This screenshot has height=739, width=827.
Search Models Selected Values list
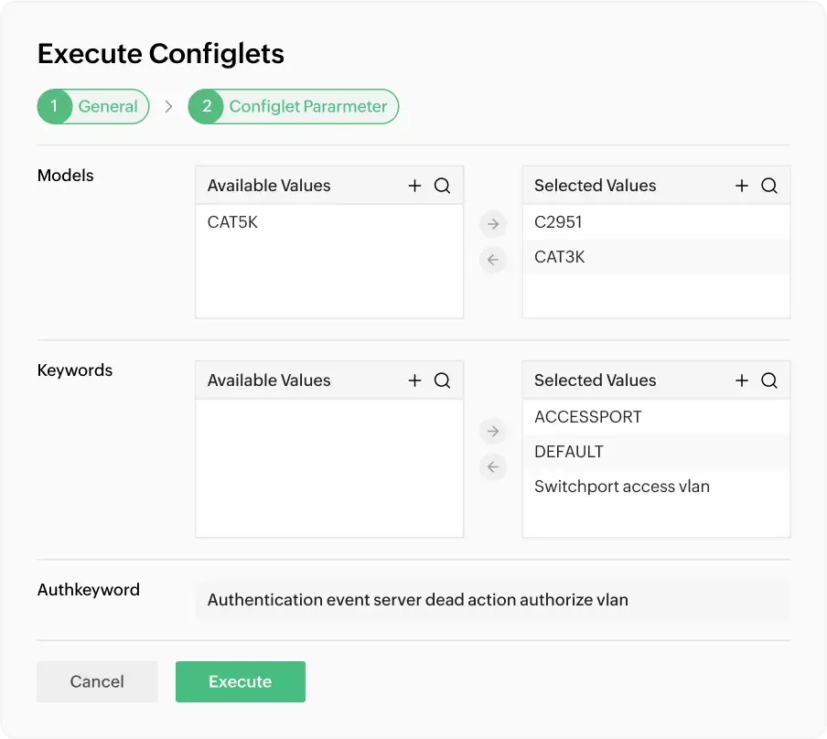pyautogui.click(x=769, y=186)
